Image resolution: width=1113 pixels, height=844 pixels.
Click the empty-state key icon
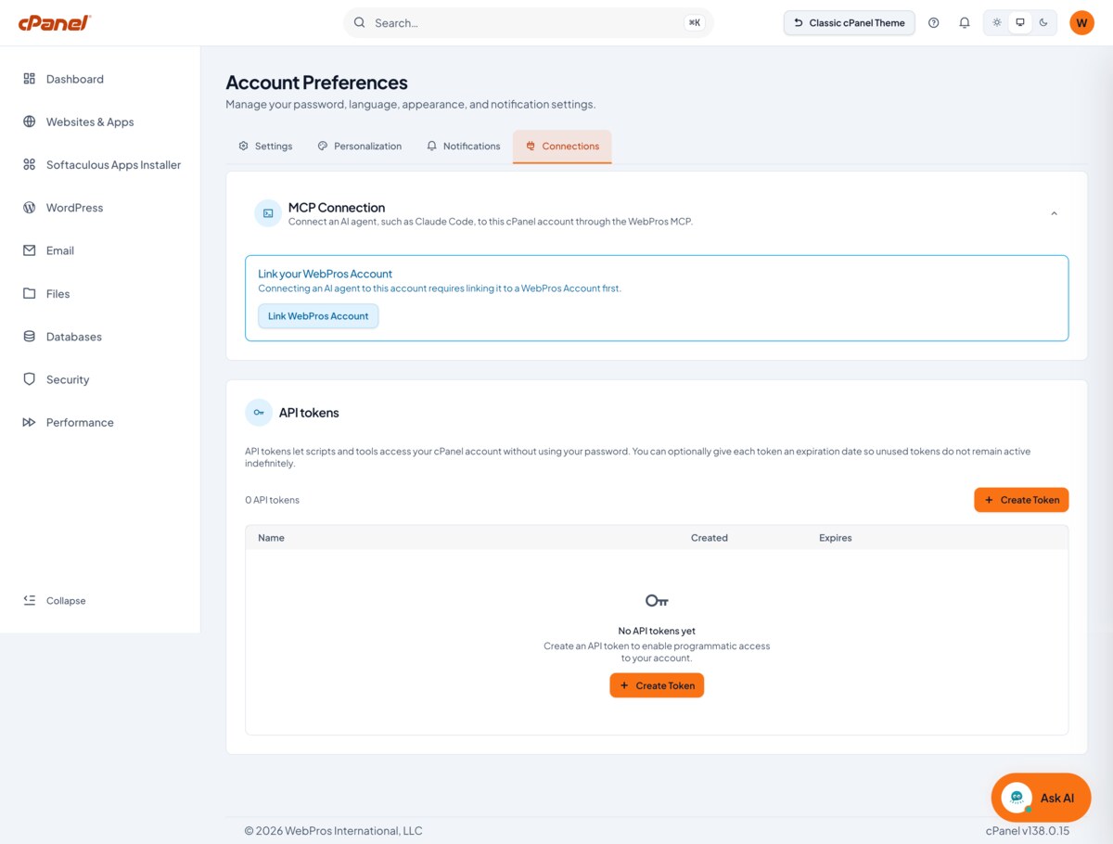pyautogui.click(x=657, y=601)
